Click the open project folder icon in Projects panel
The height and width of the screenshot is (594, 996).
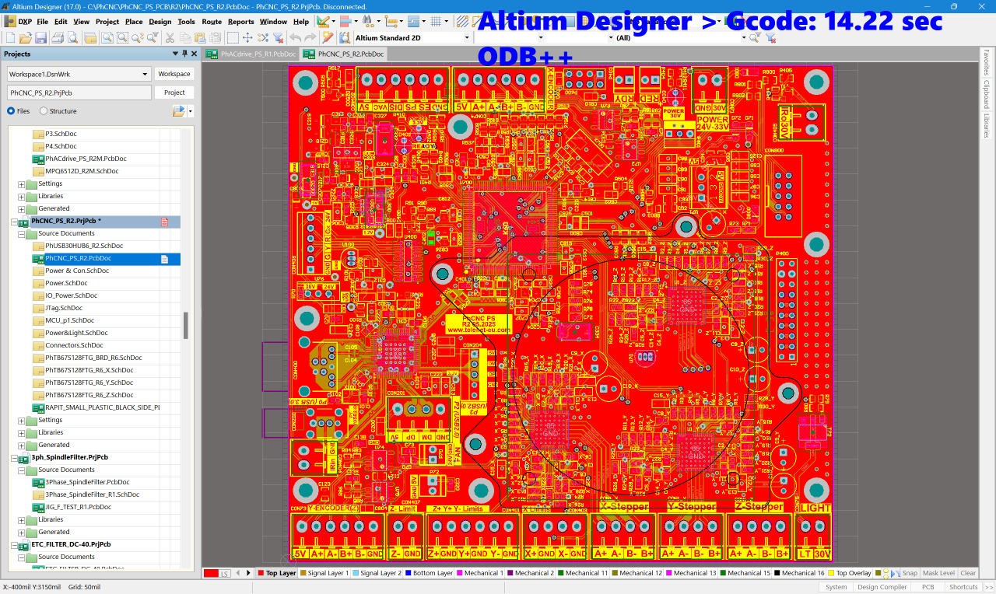(x=178, y=111)
